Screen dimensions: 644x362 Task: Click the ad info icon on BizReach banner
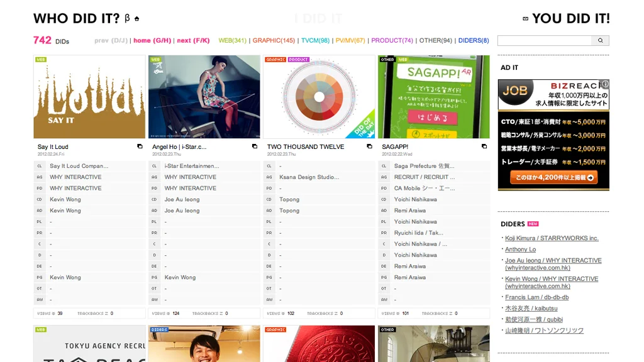[606, 84]
